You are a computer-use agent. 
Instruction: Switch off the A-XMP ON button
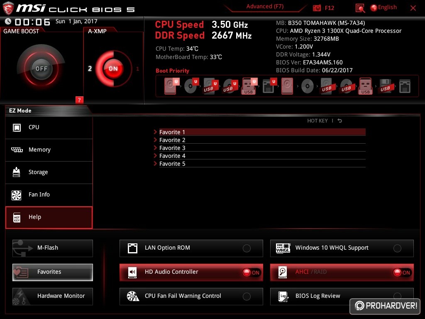(113, 69)
